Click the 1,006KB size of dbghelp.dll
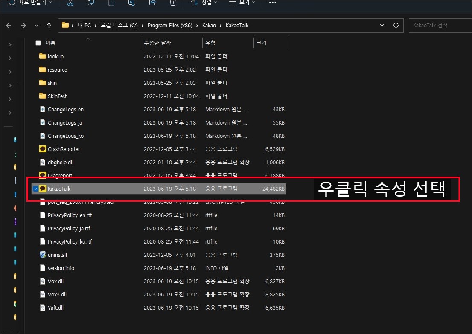 (275, 162)
